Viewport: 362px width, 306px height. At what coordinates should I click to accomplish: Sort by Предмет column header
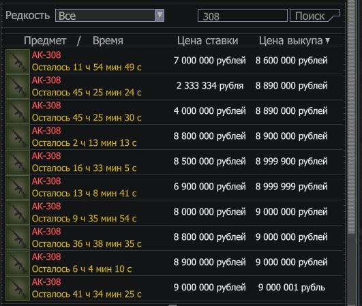[x=45, y=41]
